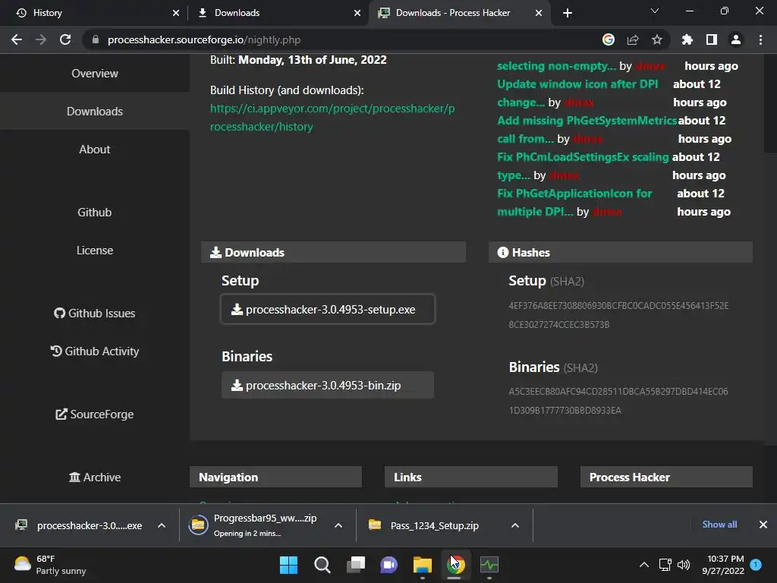Open the Windows Start menu
This screenshot has height=583, width=777.
[288, 565]
